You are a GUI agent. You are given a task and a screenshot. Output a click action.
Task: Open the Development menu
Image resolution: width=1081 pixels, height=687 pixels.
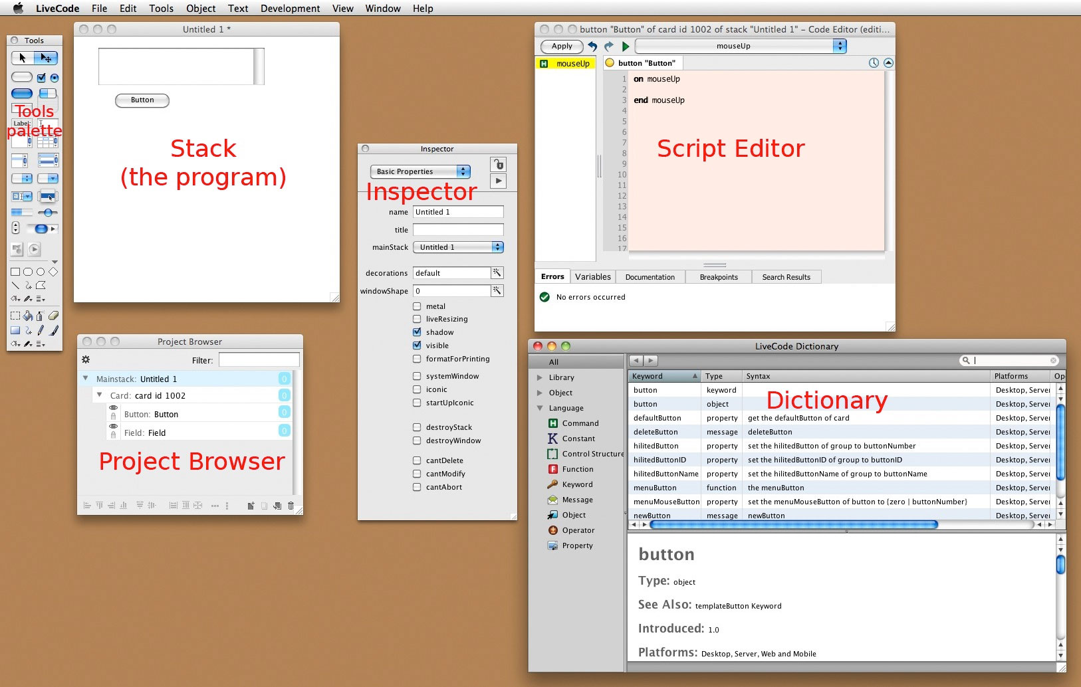290,9
